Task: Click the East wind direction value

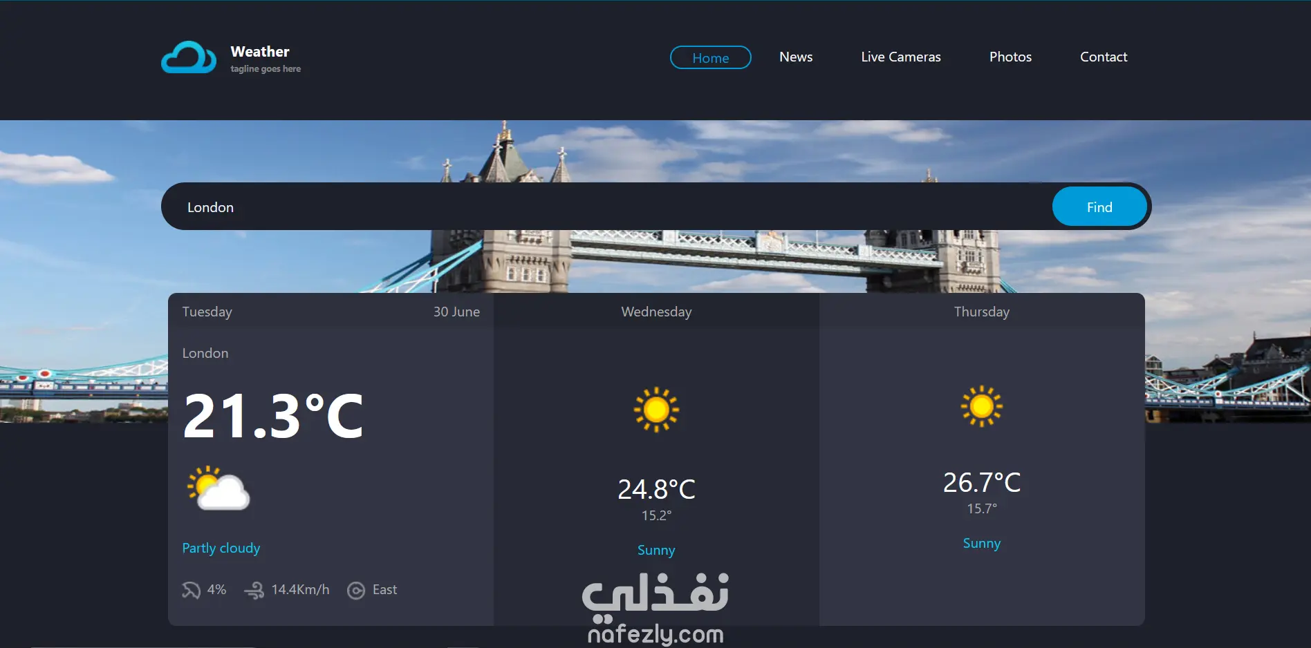Action: tap(384, 589)
